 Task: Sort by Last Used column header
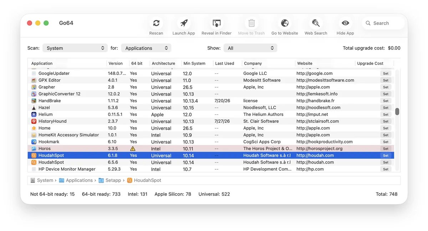[x=227, y=63]
